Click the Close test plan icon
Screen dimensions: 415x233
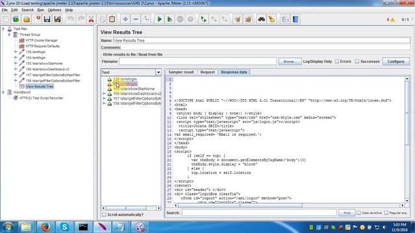tap(37, 19)
